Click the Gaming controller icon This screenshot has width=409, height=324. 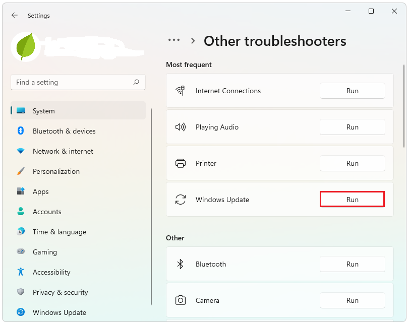point(21,251)
